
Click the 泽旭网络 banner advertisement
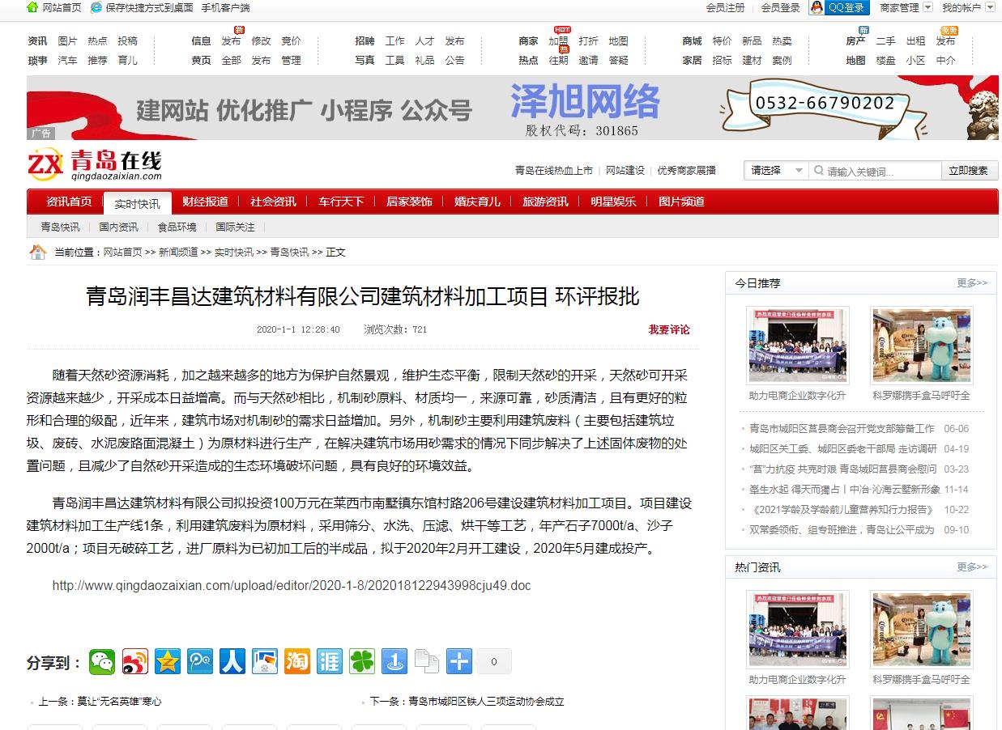(x=513, y=108)
